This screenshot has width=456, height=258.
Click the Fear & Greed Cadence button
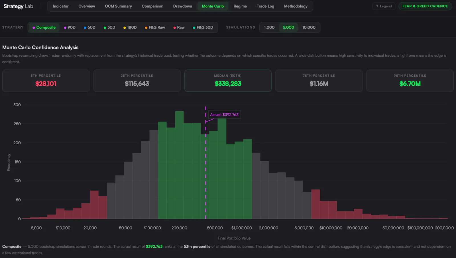[x=425, y=6]
